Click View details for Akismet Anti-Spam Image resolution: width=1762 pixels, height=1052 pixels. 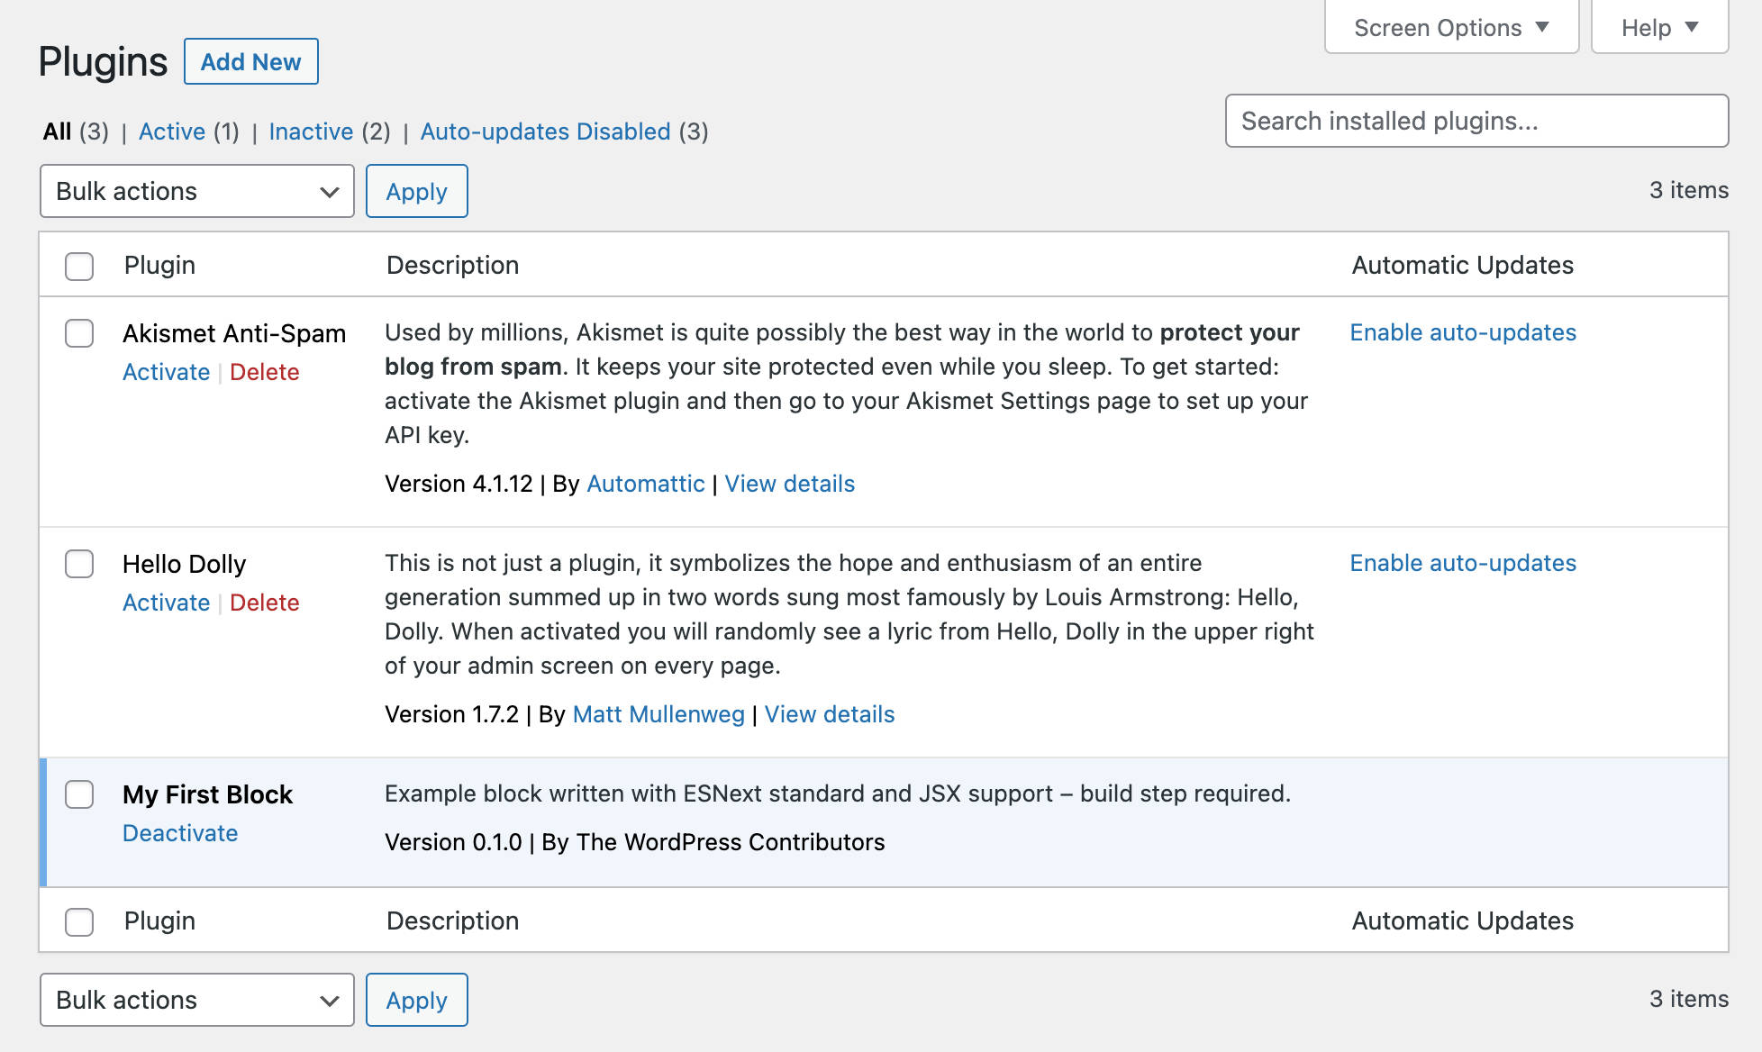(790, 482)
